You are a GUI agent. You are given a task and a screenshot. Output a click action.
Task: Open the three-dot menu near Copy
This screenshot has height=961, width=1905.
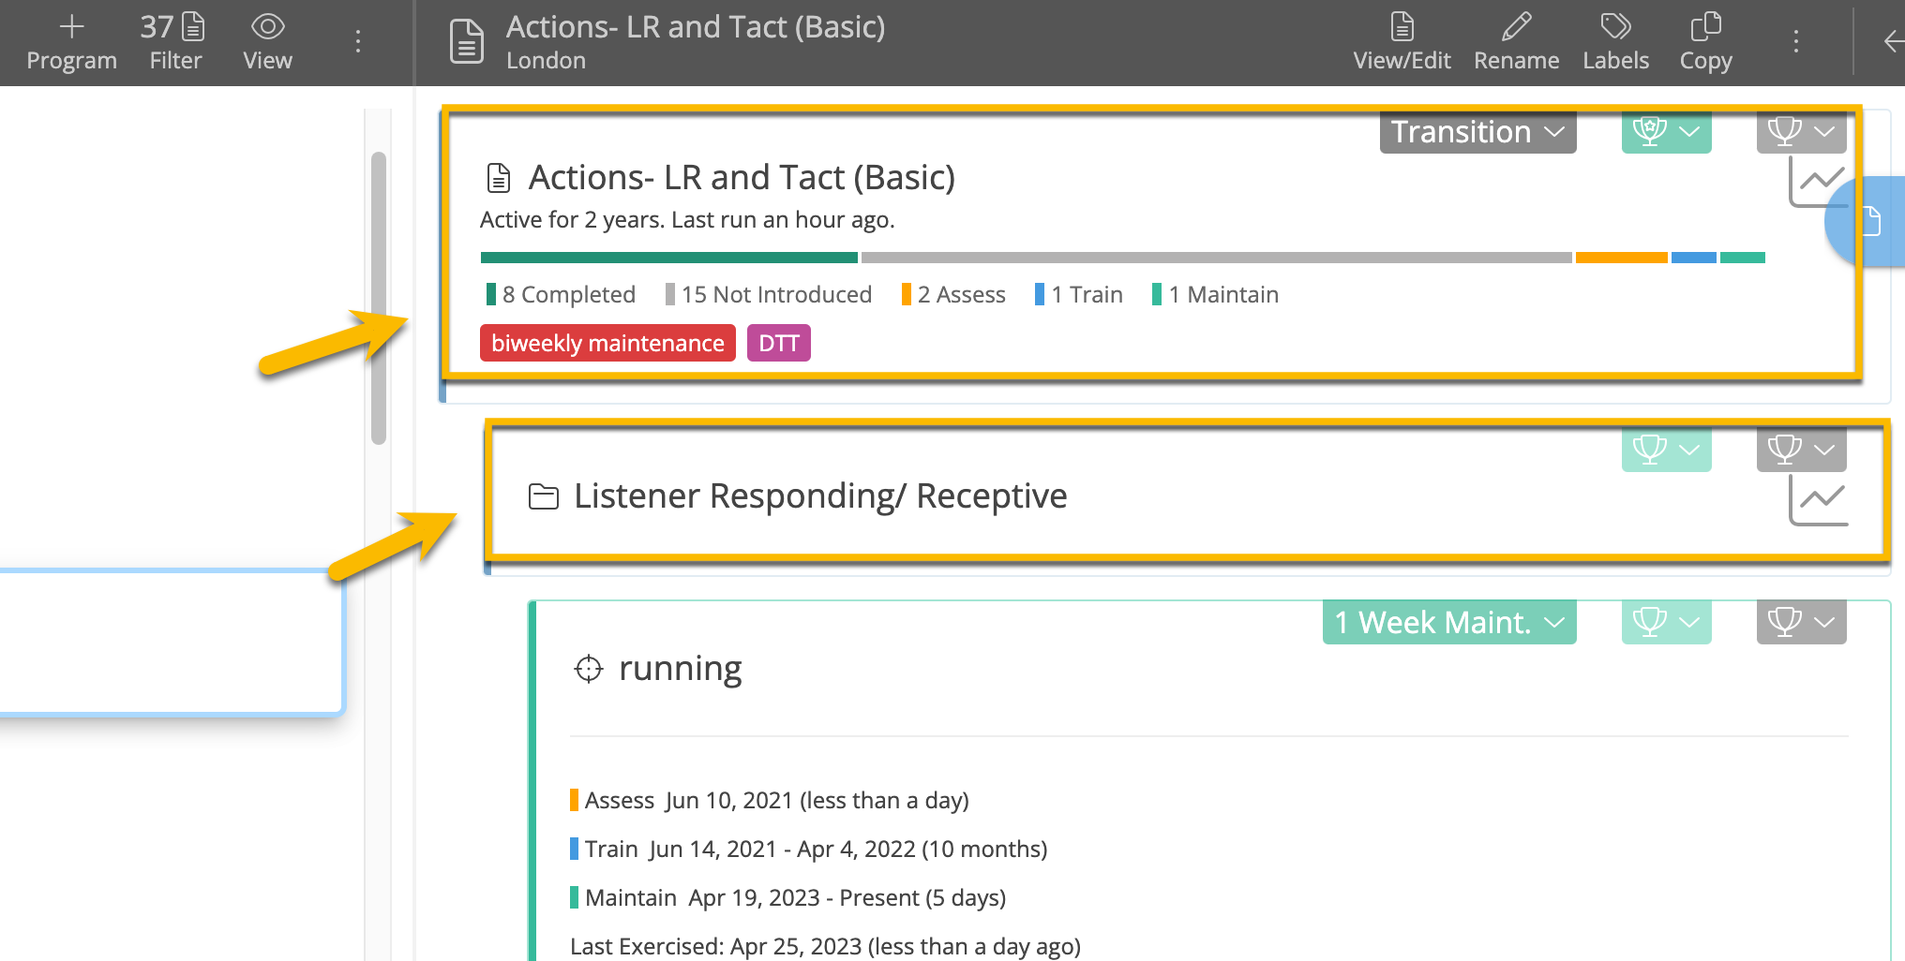[1795, 42]
